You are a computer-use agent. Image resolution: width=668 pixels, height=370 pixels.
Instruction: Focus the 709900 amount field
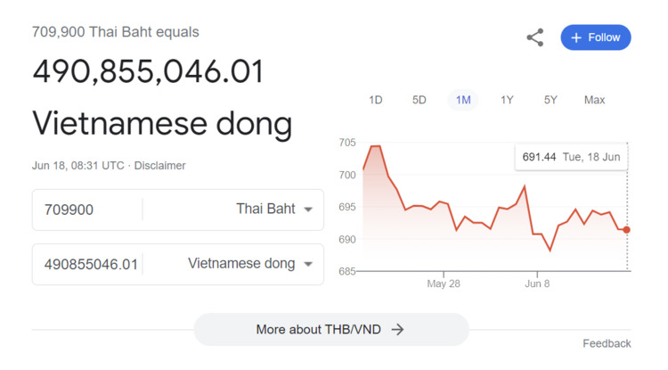pyautogui.click(x=87, y=210)
